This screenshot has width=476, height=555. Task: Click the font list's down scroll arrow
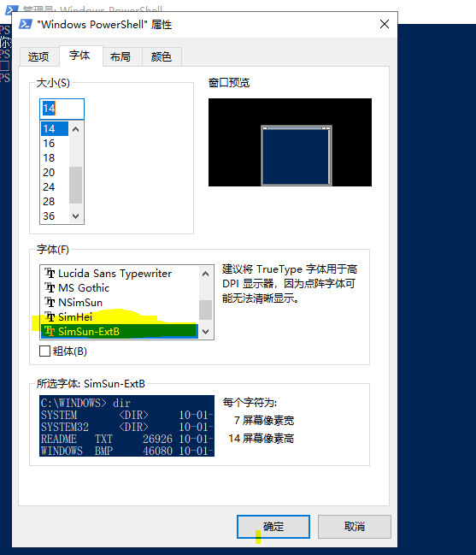[x=205, y=332]
